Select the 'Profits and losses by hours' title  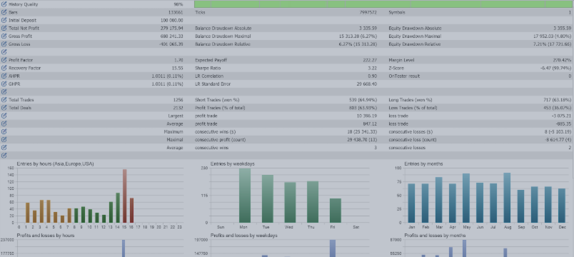(x=46, y=236)
